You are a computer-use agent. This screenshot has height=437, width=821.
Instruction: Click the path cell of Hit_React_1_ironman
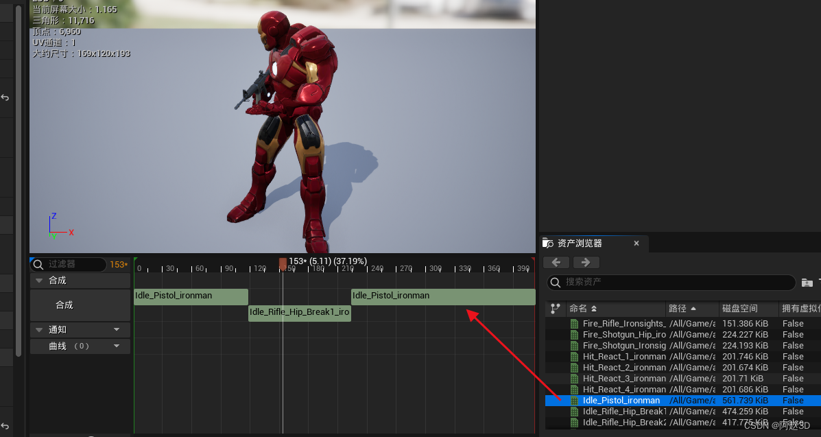(692, 357)
